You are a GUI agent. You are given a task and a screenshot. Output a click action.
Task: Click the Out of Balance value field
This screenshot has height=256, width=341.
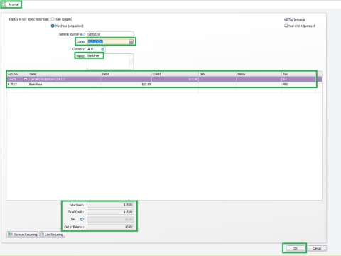(110, 227)
